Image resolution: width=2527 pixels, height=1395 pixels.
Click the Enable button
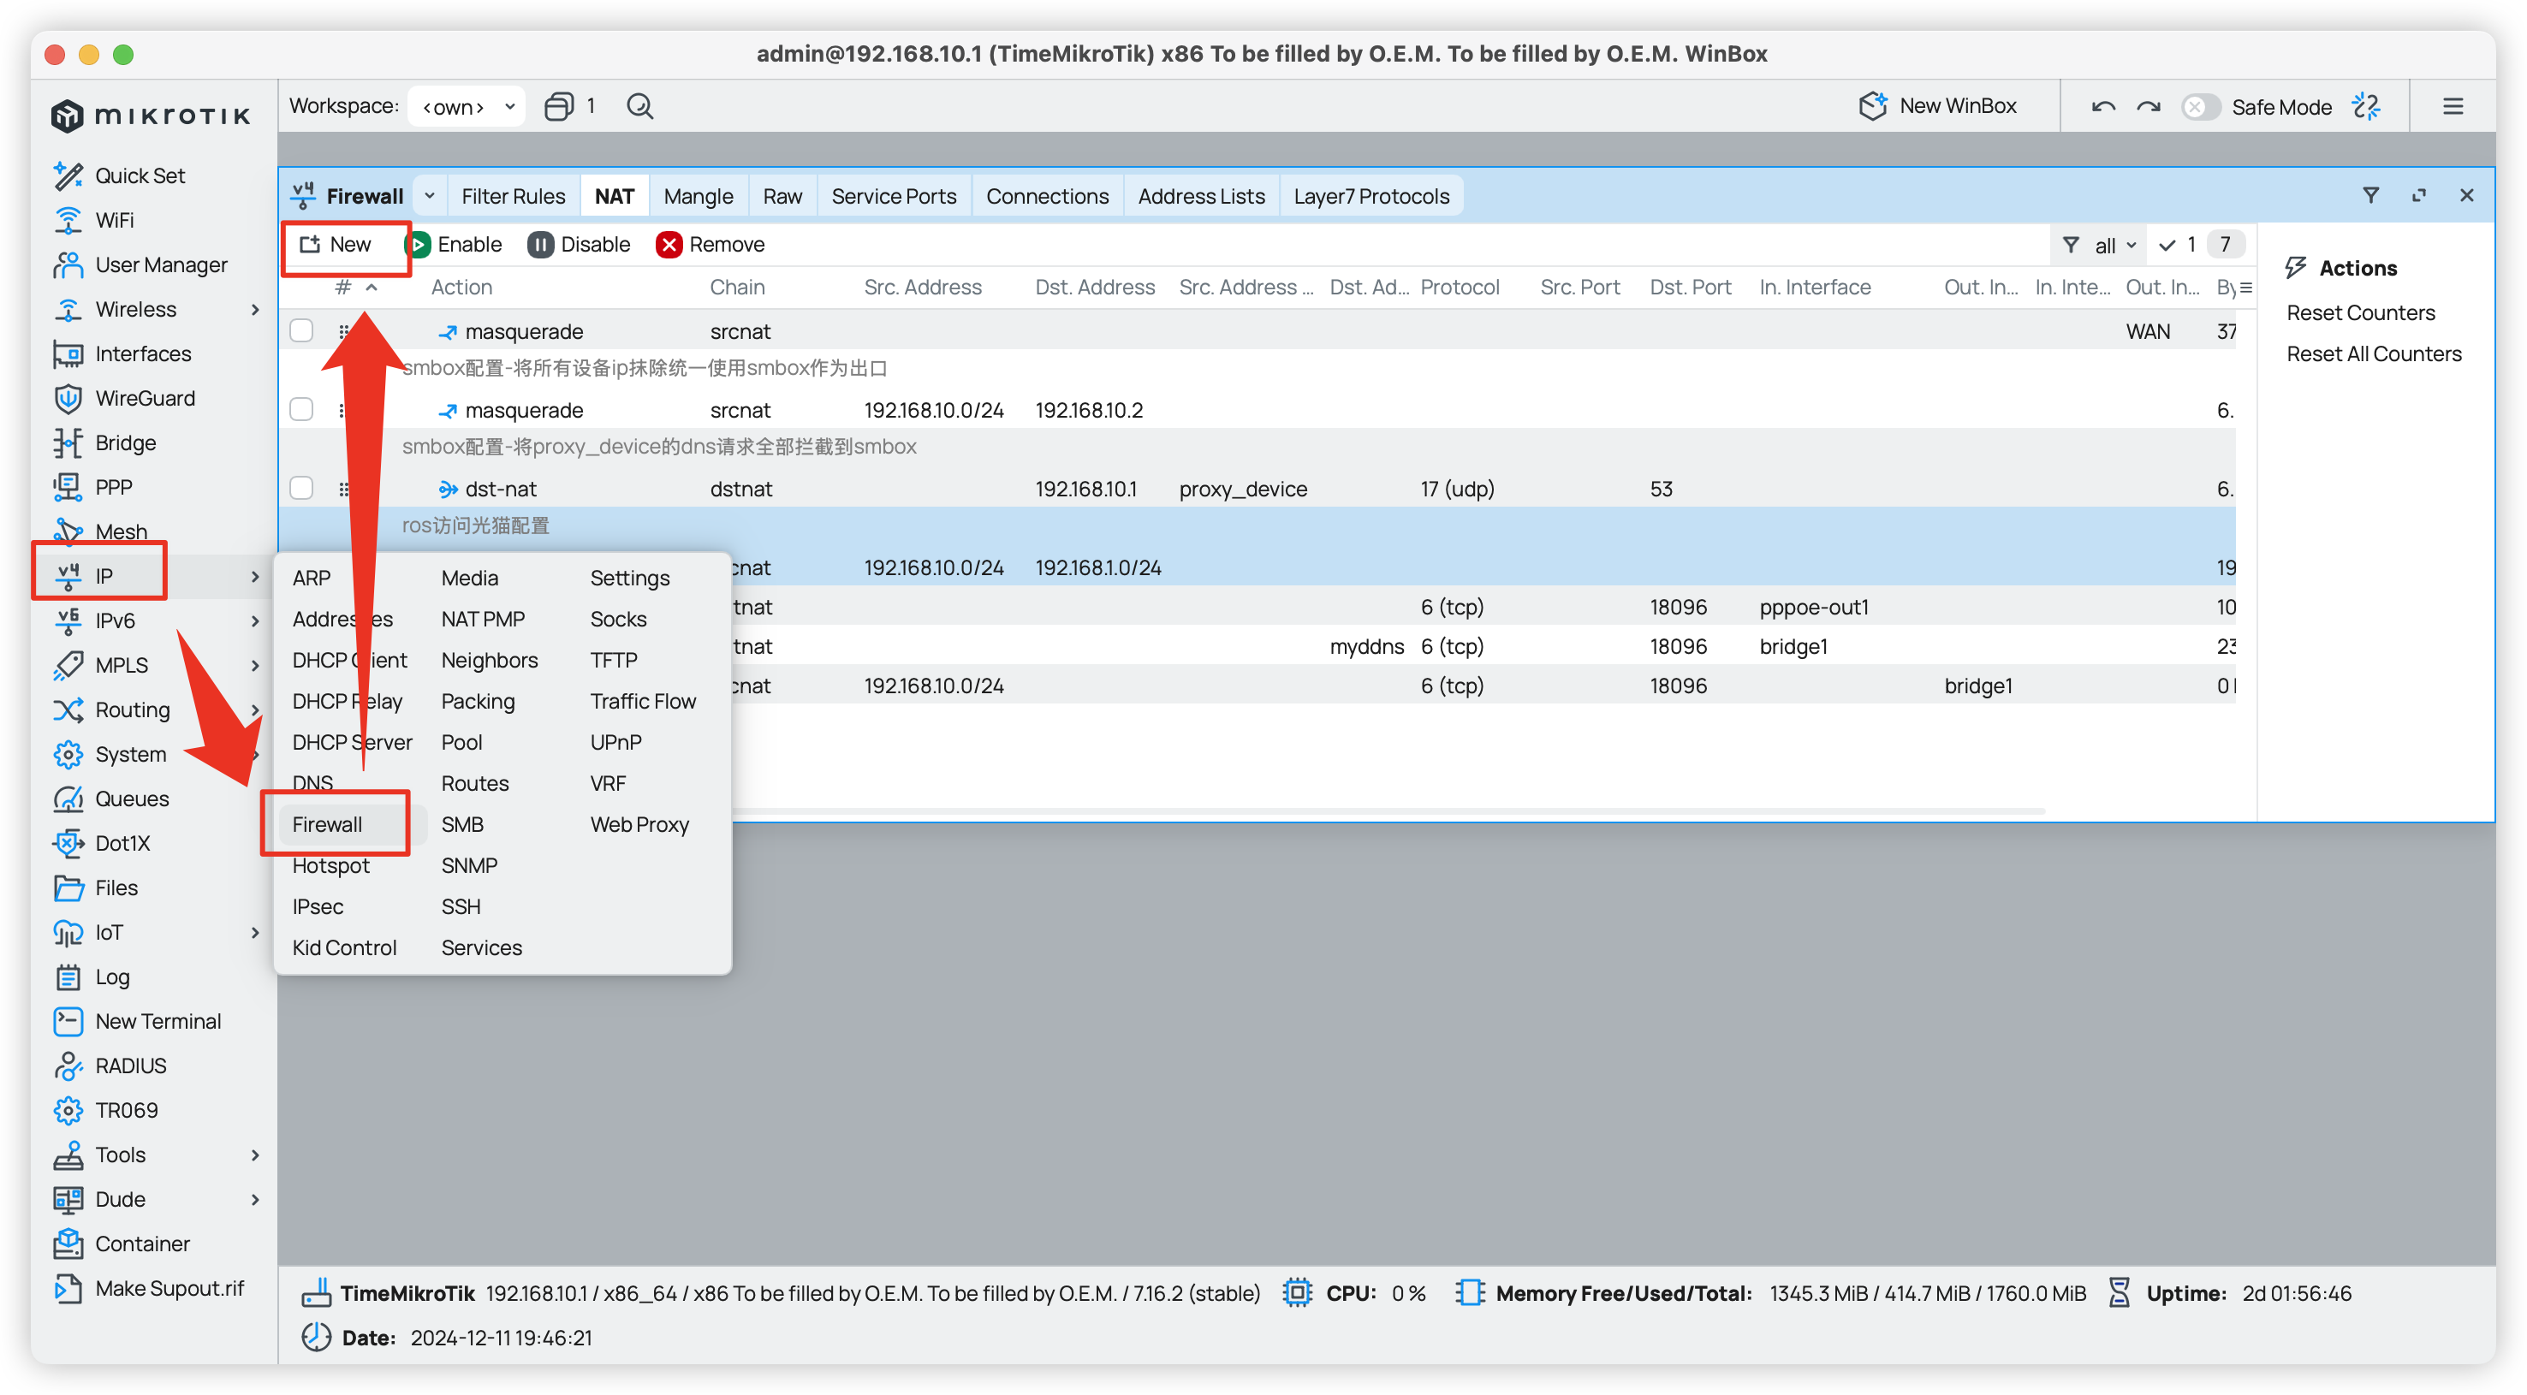(x=453, y=244)
